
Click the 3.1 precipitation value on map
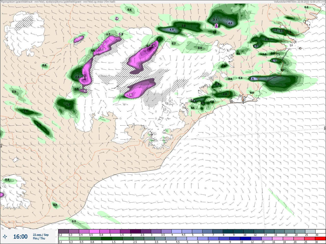215,20
